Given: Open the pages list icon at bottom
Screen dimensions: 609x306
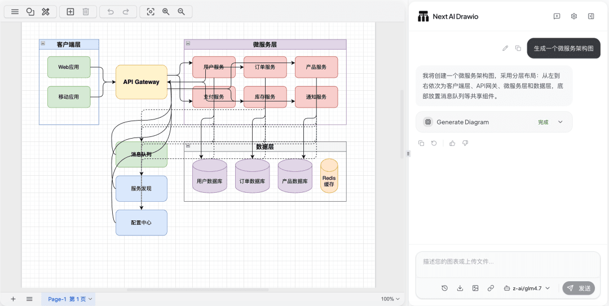Looking at the screenshot, I should coord(29,299).
